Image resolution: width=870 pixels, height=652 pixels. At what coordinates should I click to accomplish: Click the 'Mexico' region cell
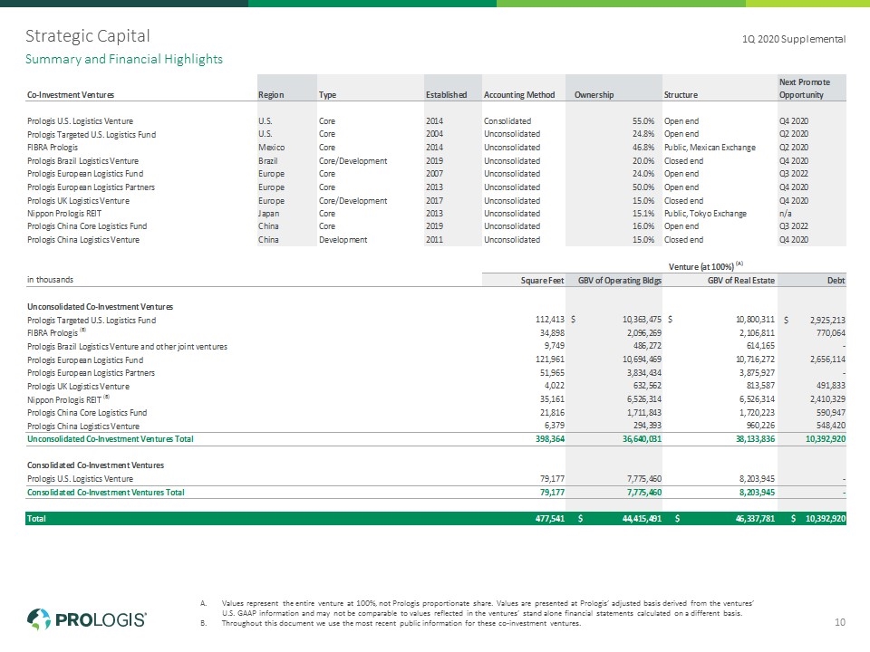coord(271,148)
